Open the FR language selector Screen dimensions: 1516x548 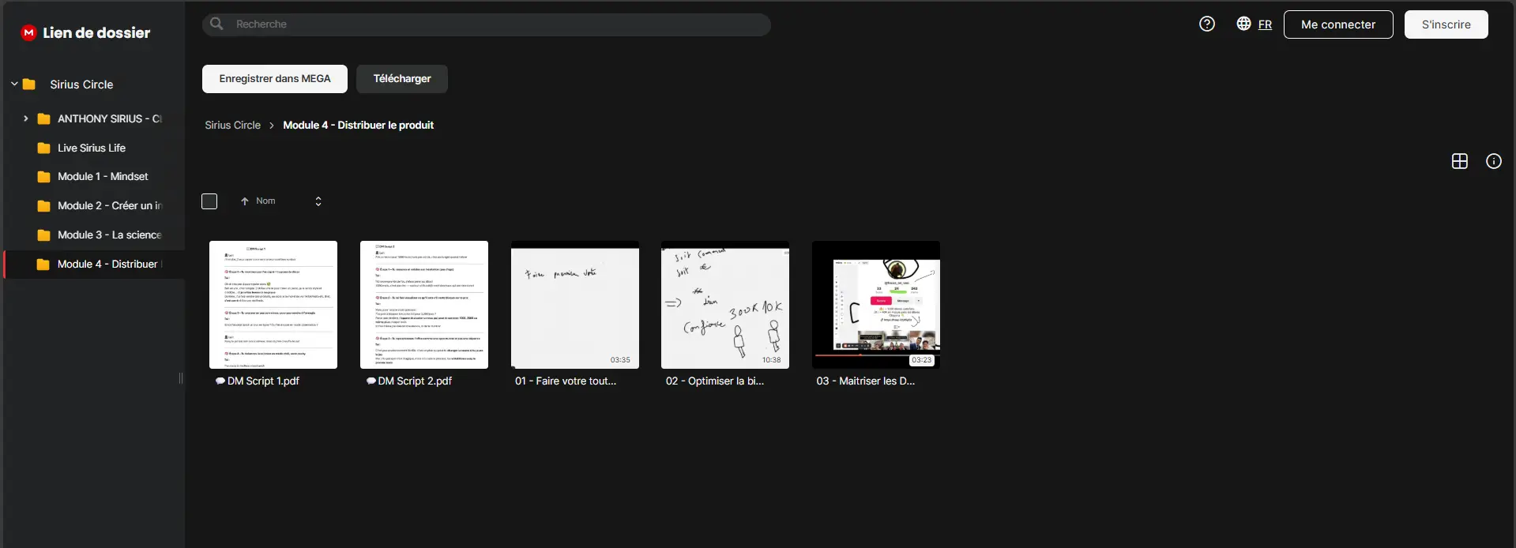pos(1265,24)
